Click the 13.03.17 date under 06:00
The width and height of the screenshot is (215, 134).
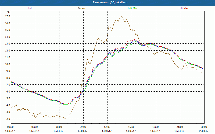click(x=58, y=131)
